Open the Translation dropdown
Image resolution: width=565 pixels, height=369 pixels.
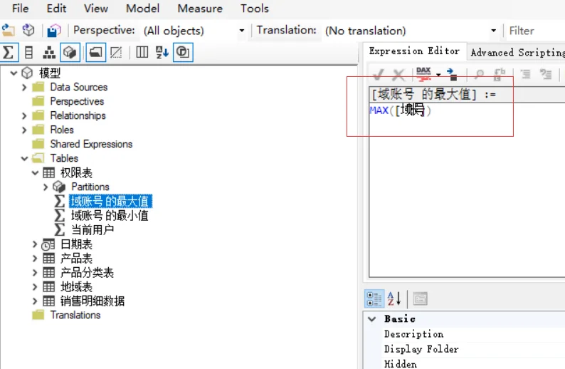click(x=493, y=31)
